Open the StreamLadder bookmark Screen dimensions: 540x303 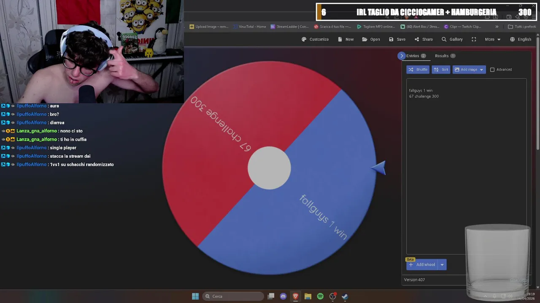(289, 27)
